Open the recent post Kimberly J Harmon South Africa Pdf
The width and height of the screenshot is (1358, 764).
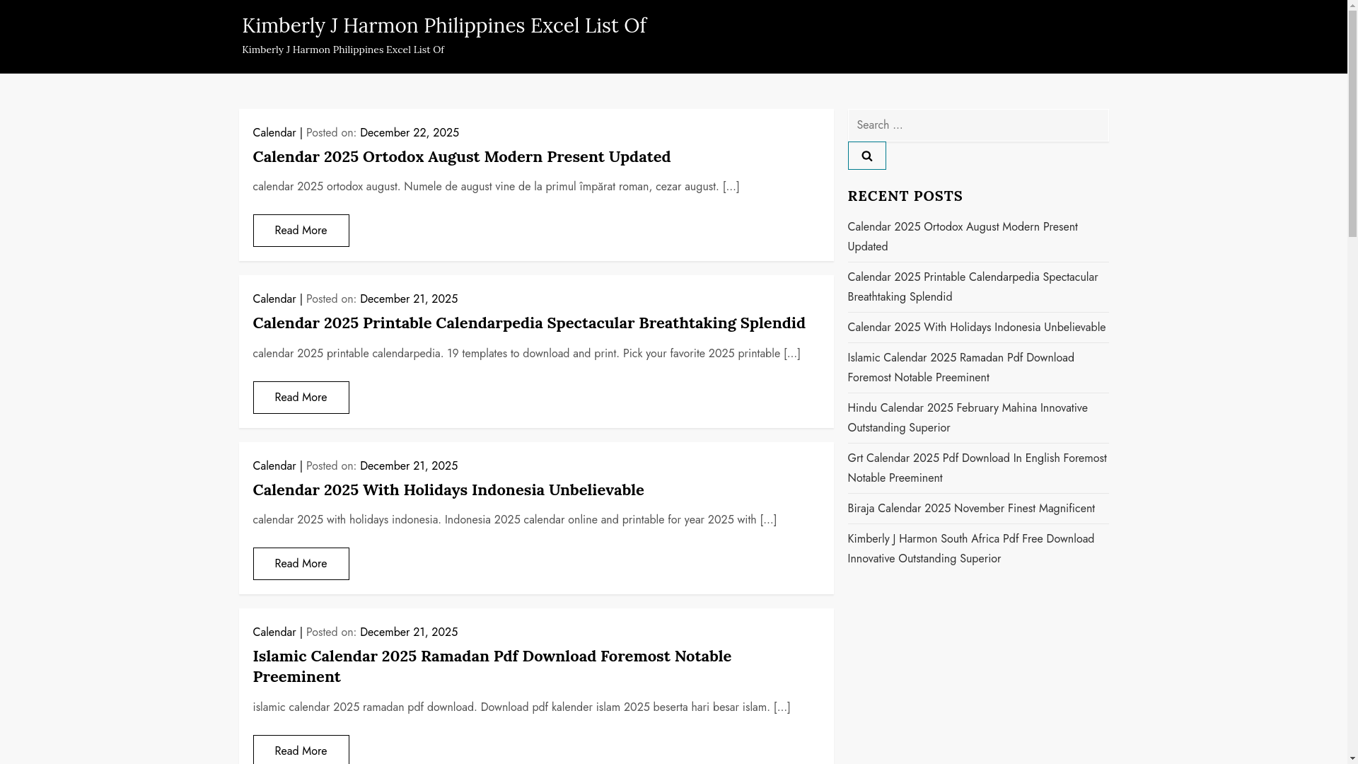(970, 548)
